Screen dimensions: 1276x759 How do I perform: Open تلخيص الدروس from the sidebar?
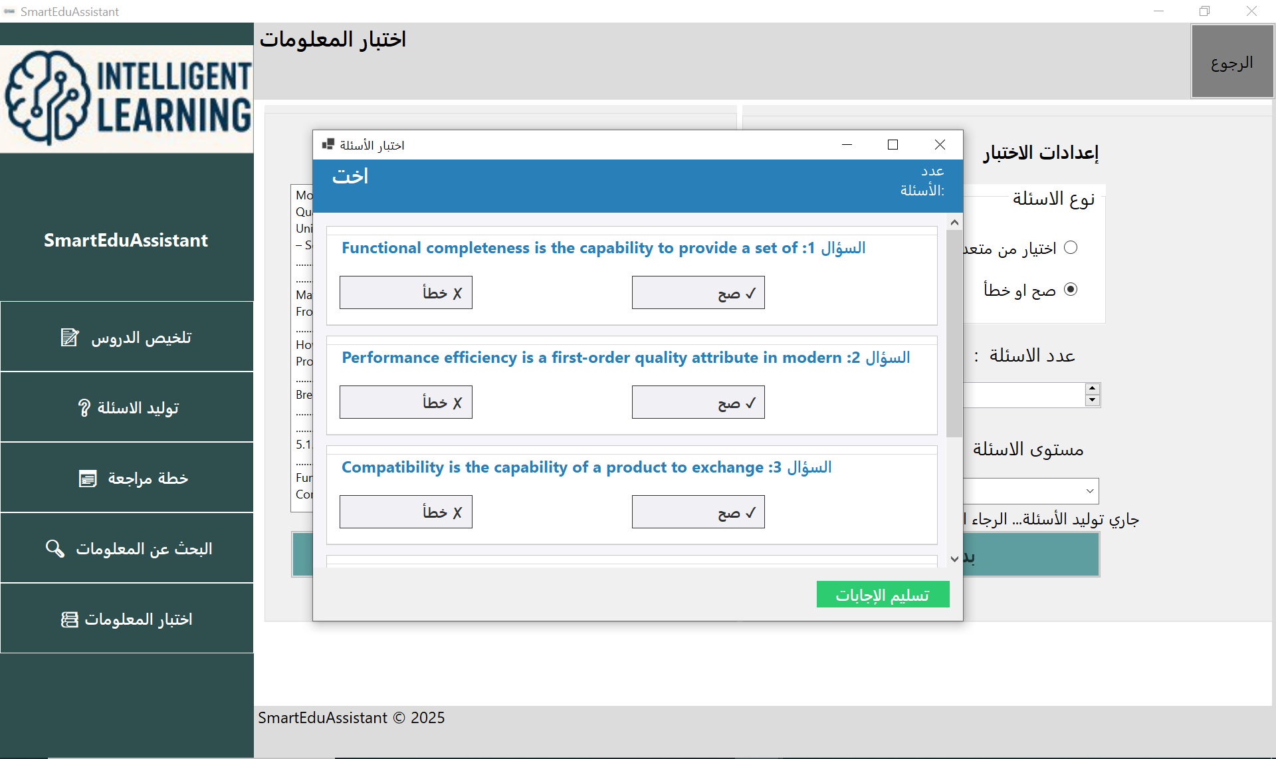(x=126, y=337)
